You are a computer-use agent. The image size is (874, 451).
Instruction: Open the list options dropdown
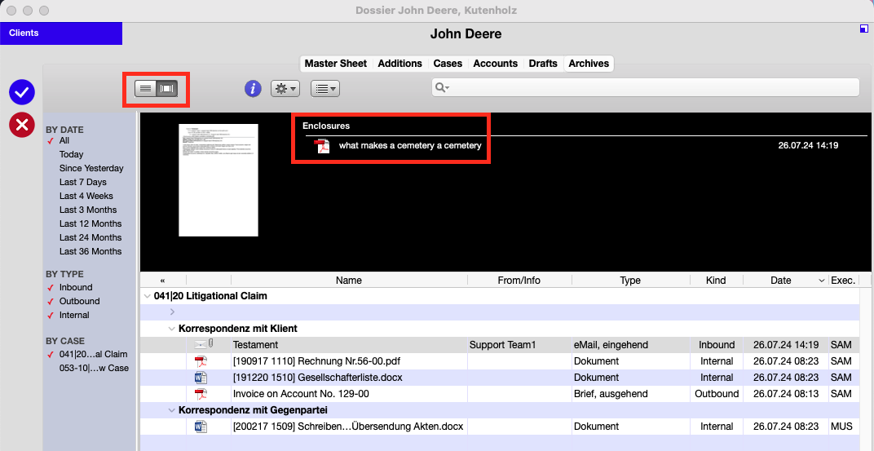click(325, 89)
